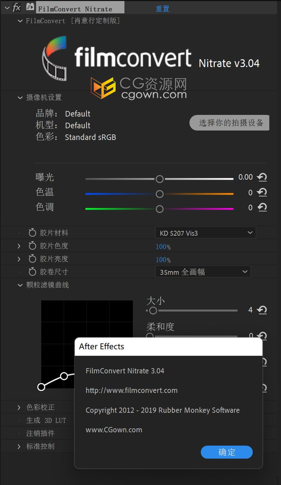Click the 重置 reset link
Viewport: 281px width, 485px height.
[x=163, y=9]
